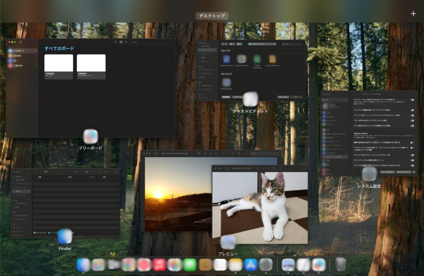Viewport: 424px width, 276px height.
Task: Select Google Drive in the open dialog sidebar
Action: click(x=207, y=85)
